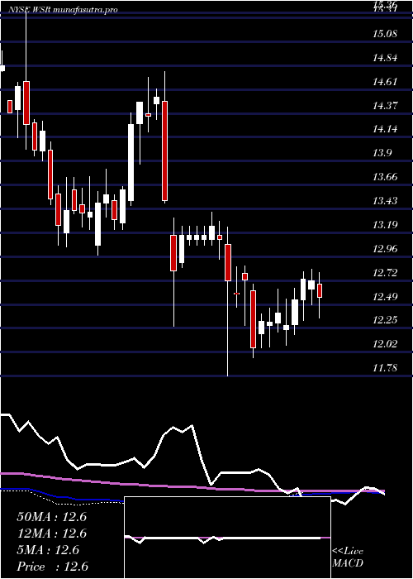The width and height of the screenshot is (413, 579).
Task: Click the Price : 12.6 readout
Action: click(53, 567)
